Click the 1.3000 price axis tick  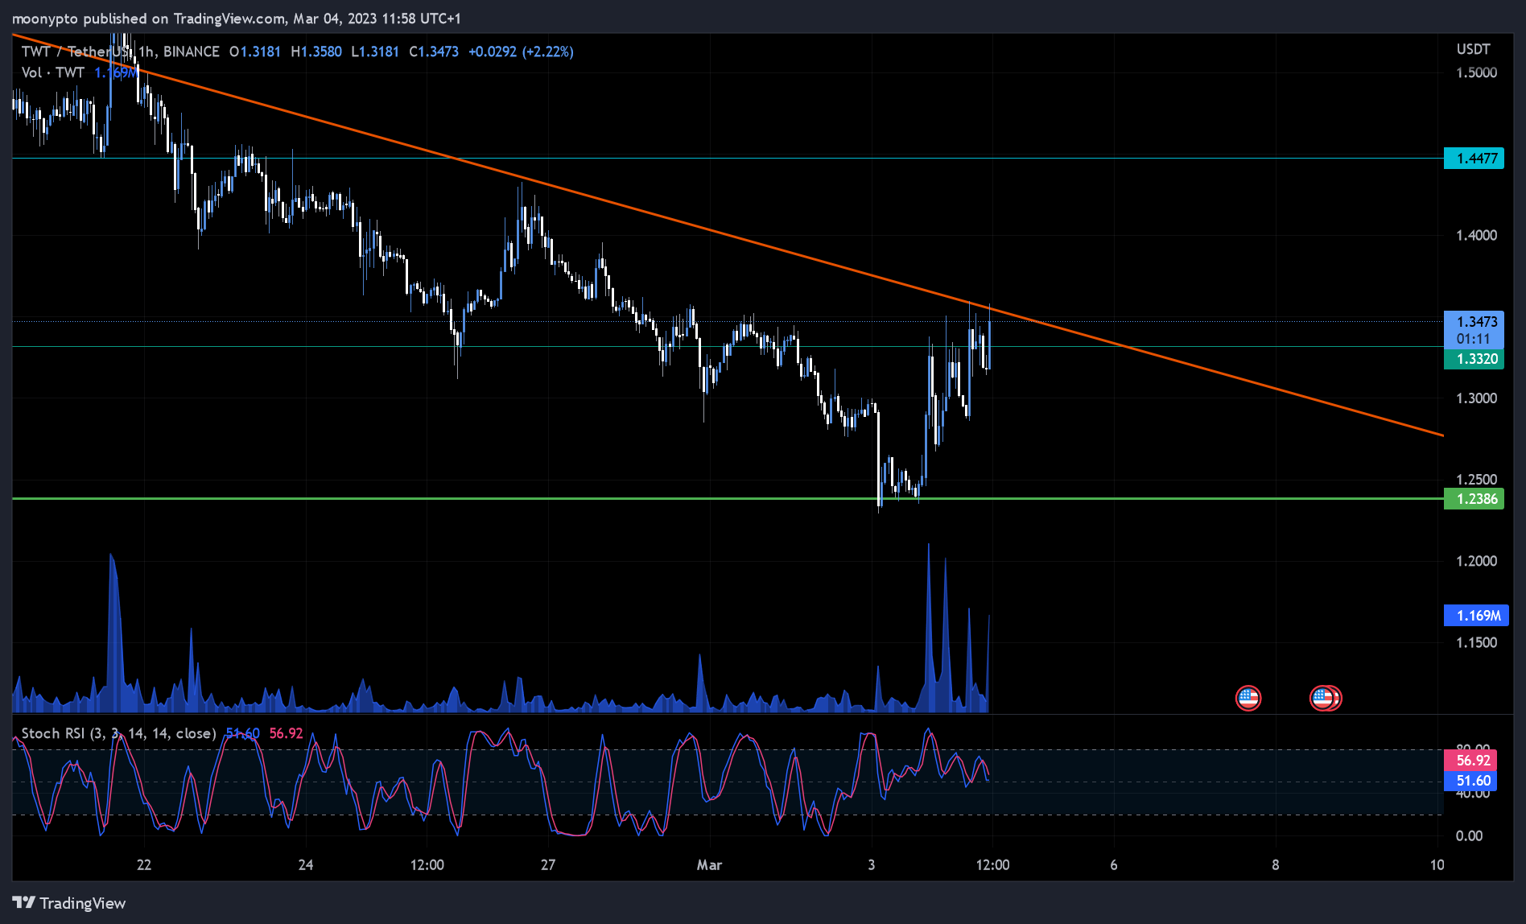tap(1476, 398)
